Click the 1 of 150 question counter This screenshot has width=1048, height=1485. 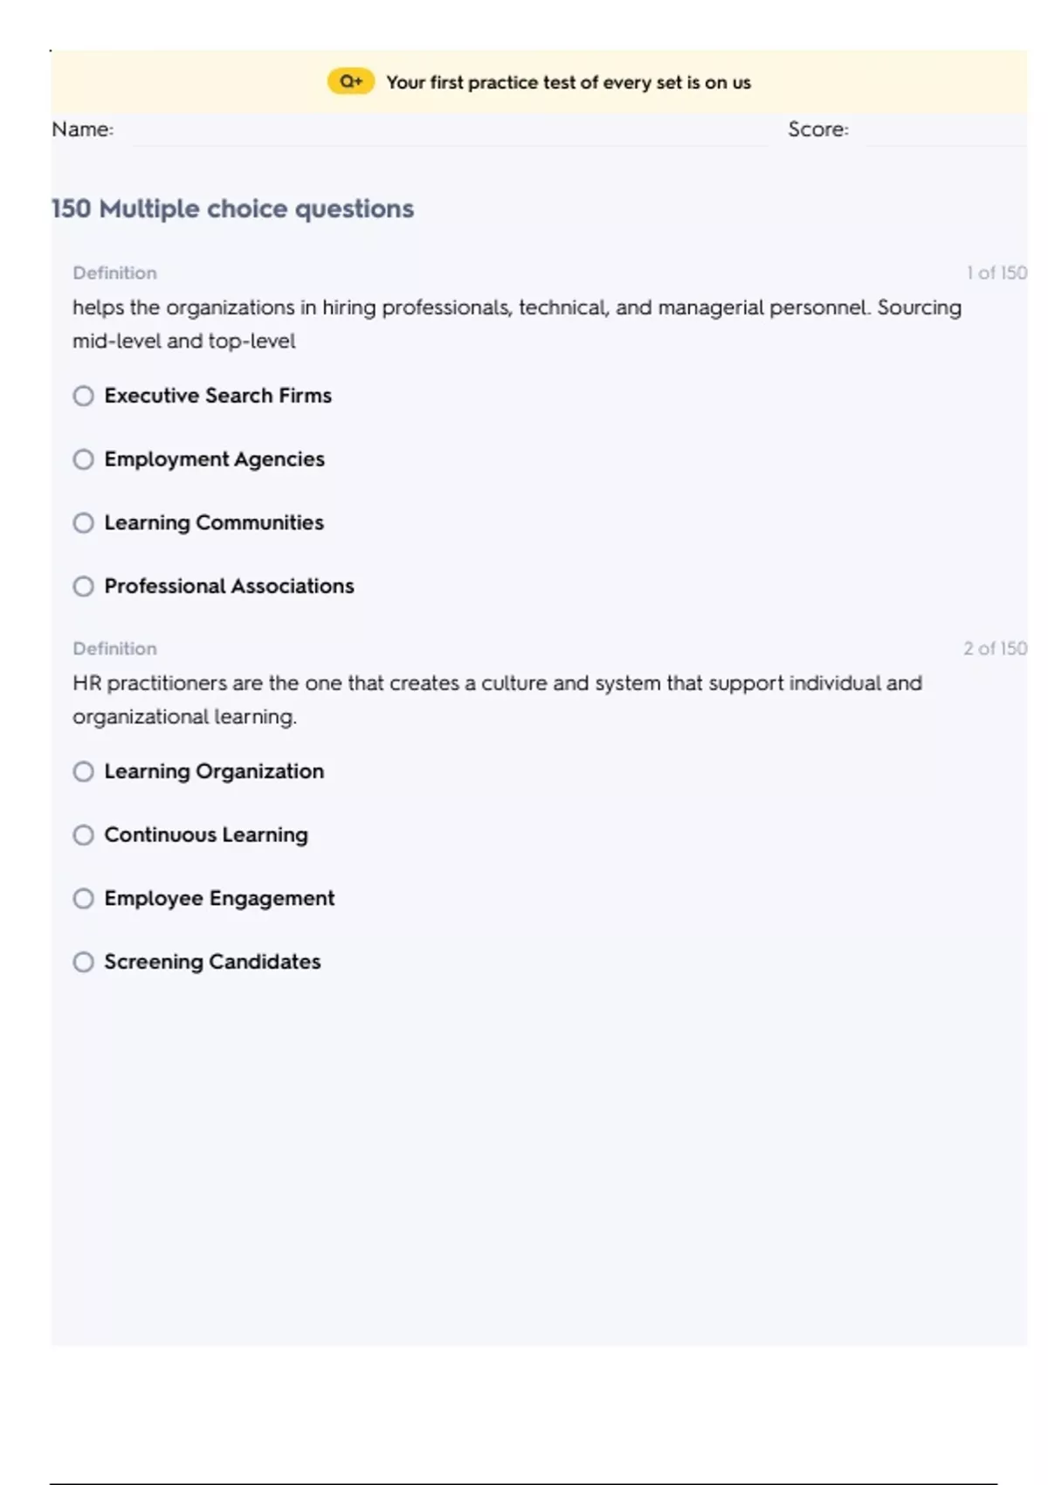(x=996, y=273)
